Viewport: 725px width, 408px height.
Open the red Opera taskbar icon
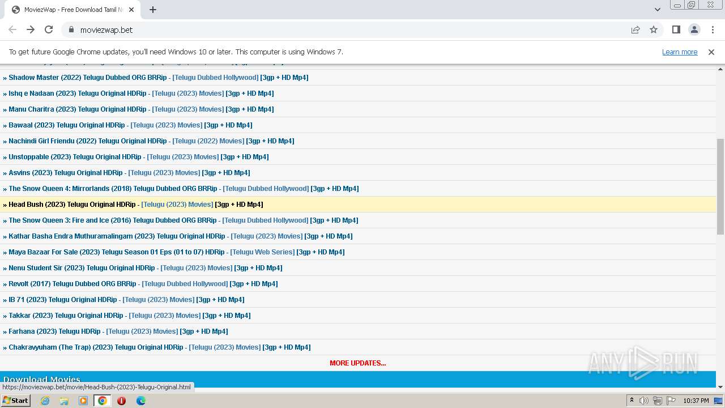122,401
